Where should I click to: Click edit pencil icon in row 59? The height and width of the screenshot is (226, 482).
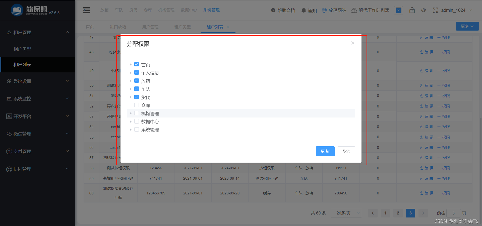(x=421, y=178)
